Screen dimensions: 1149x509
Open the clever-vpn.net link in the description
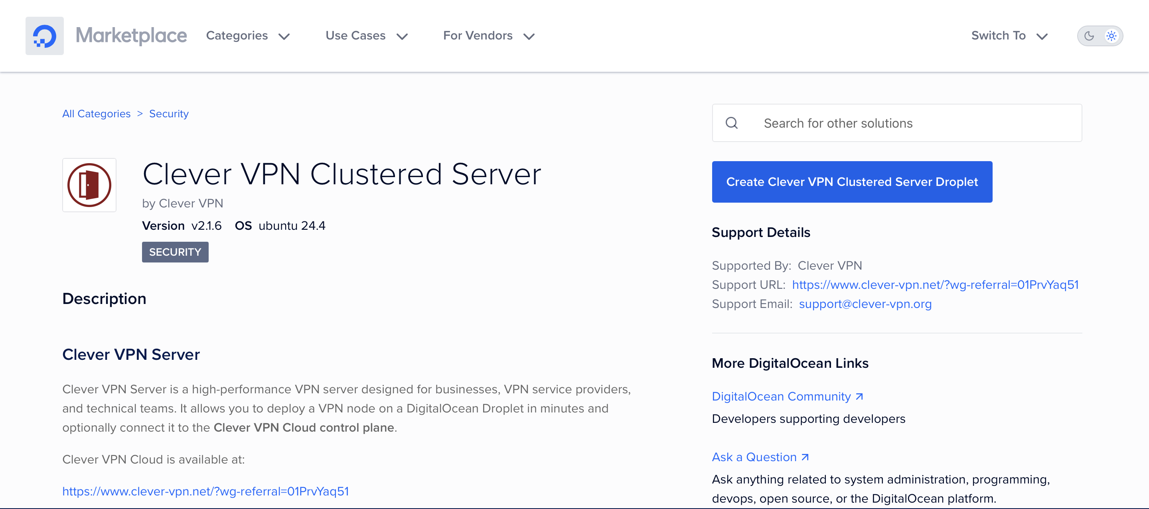[205, 491]
